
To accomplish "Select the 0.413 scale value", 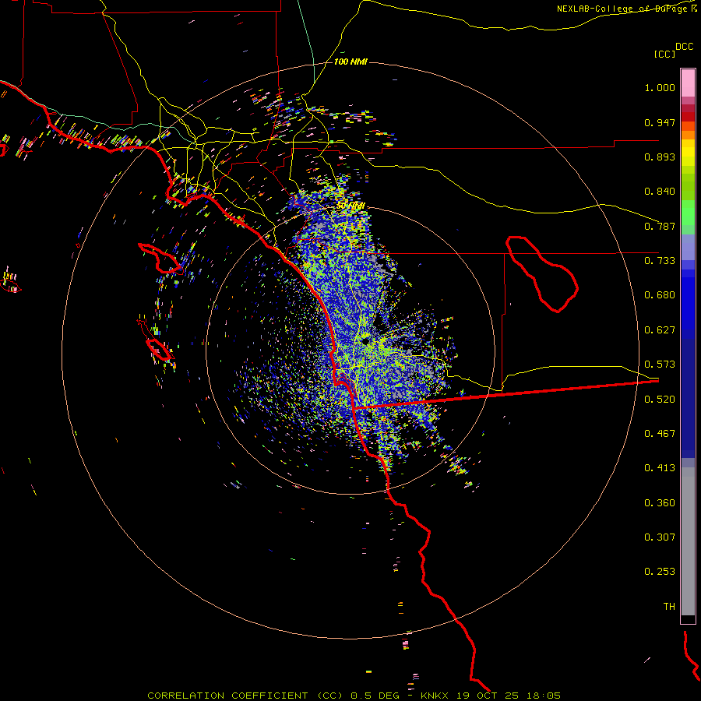I will pos(660,468).
